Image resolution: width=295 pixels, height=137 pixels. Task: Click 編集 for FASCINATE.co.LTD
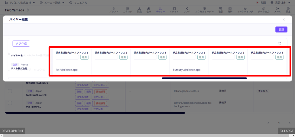coord(88,92)
